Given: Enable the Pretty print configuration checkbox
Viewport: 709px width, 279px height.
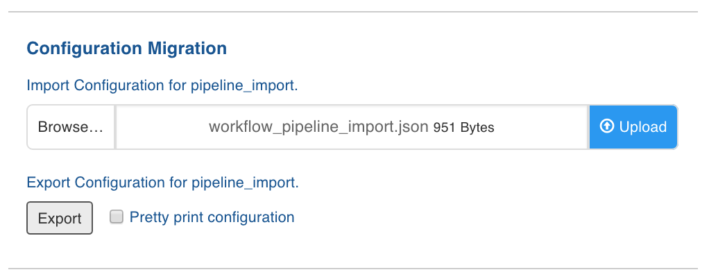Looking at the screenshot, I should [x=117, y=217].
